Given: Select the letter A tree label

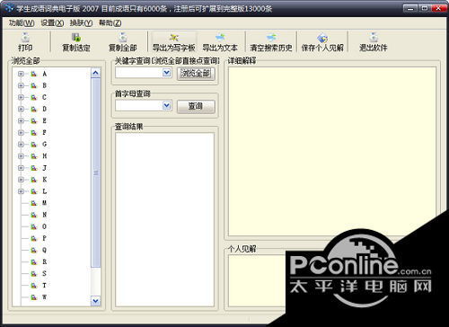Looking at the screenshot, I should 44,74.
